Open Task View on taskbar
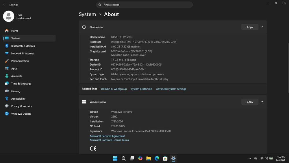This screenshot has height=163, width=289. pos(132,158)
